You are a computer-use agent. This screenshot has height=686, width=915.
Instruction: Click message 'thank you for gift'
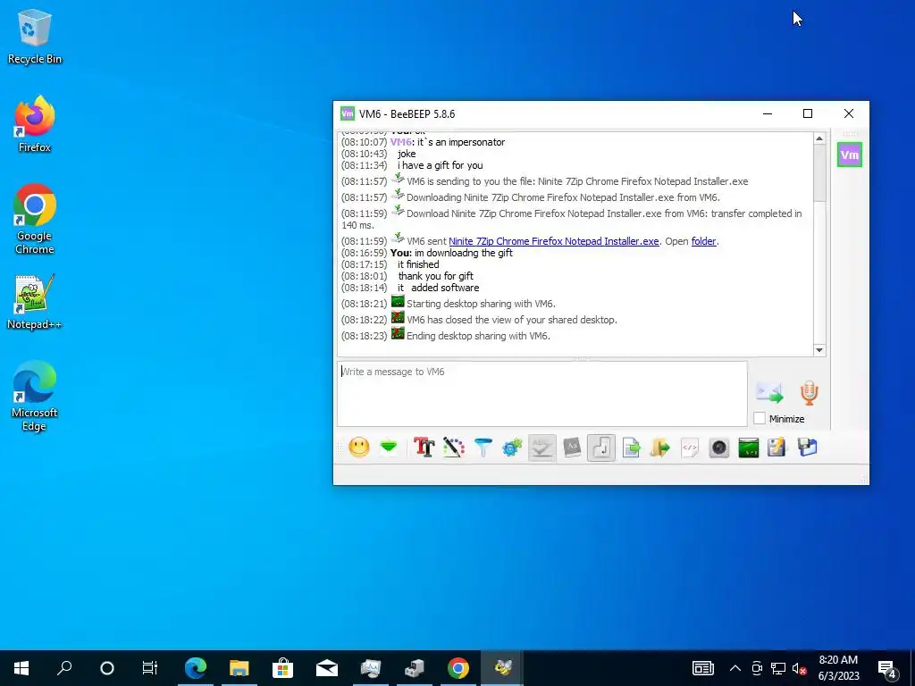[x=435, y=276]
